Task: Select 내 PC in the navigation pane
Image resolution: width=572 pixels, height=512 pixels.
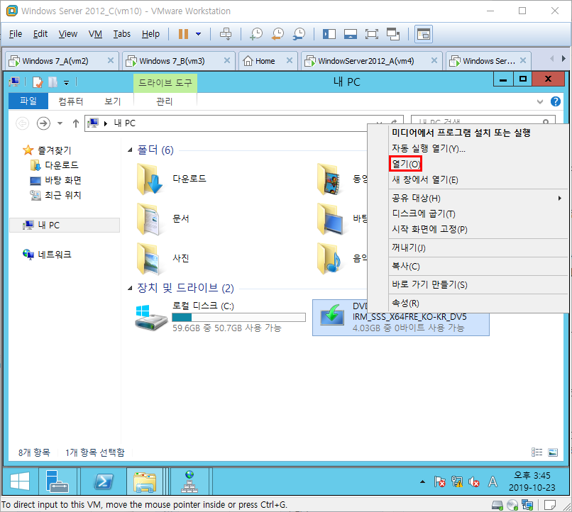Action: (x=65, y=226)
